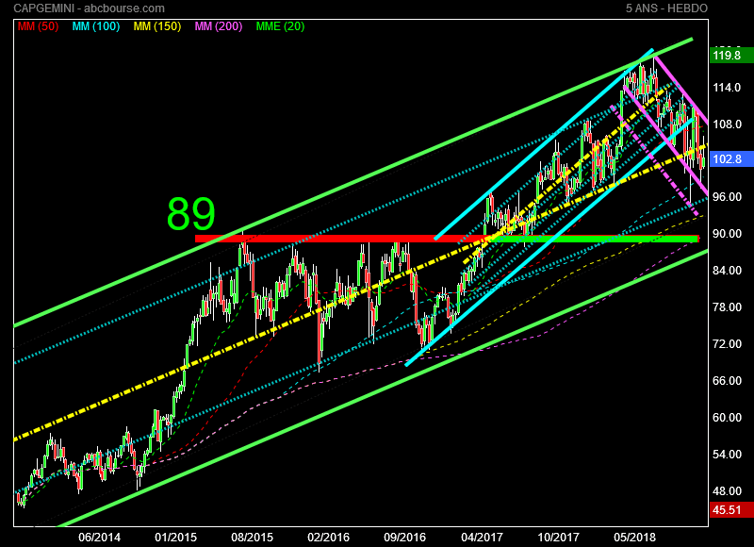Click the MM (200) legend label
This screenshot has width=754, height=547.
tap(219, 26)
